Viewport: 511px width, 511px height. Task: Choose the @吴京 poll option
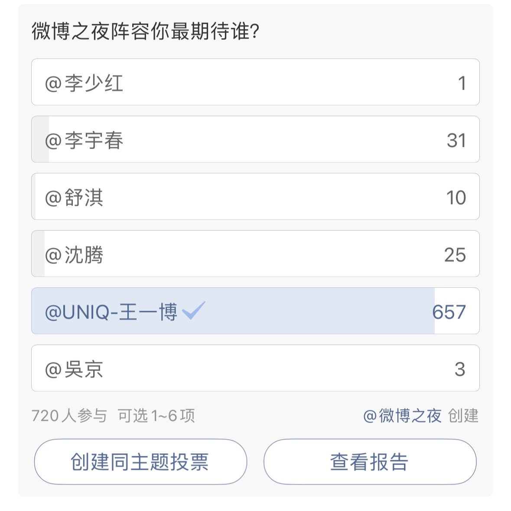[x=255, y=368]
